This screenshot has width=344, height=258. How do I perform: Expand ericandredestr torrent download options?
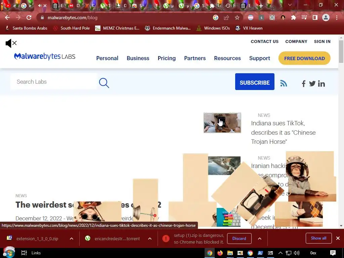pyautogui.click(x=150, y=239)
